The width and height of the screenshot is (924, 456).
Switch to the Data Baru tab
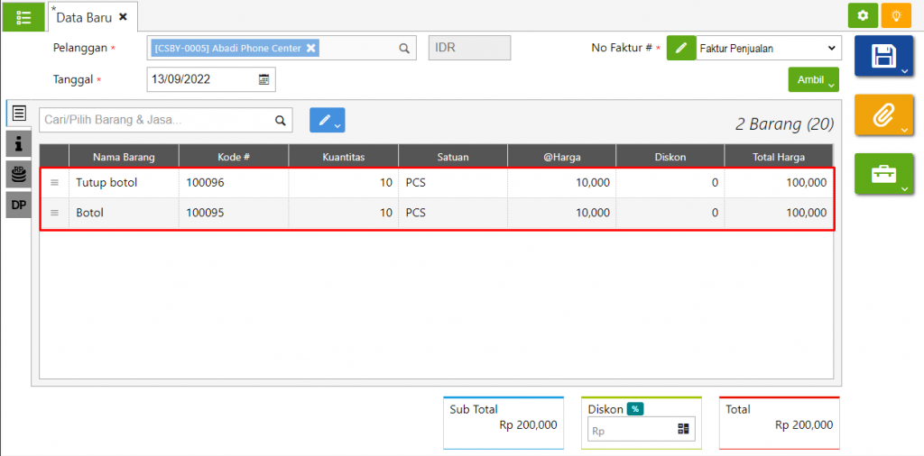(84, 18)
